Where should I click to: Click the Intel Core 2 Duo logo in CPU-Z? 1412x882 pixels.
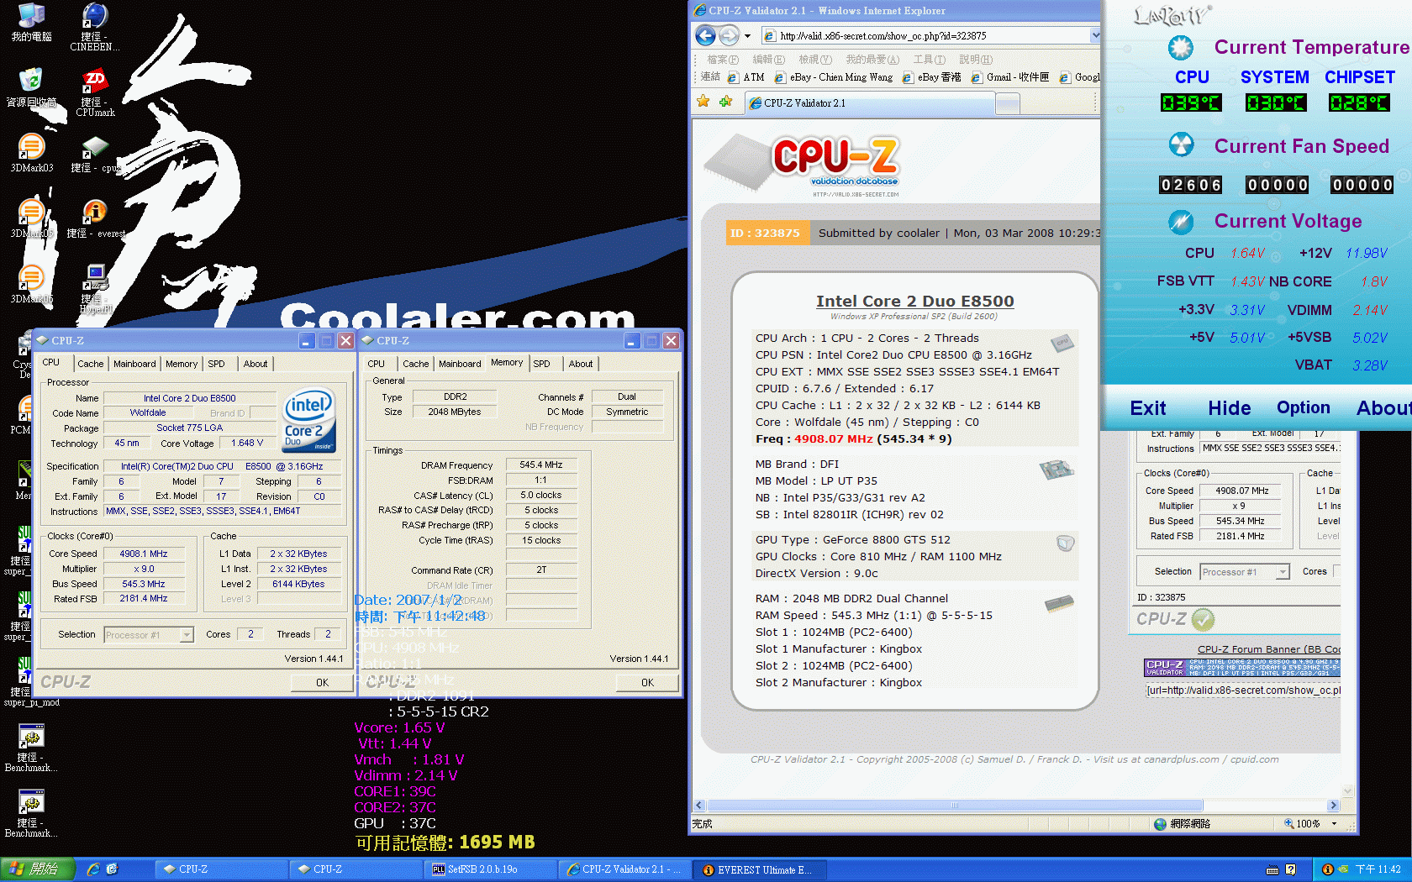pos(309,418)
